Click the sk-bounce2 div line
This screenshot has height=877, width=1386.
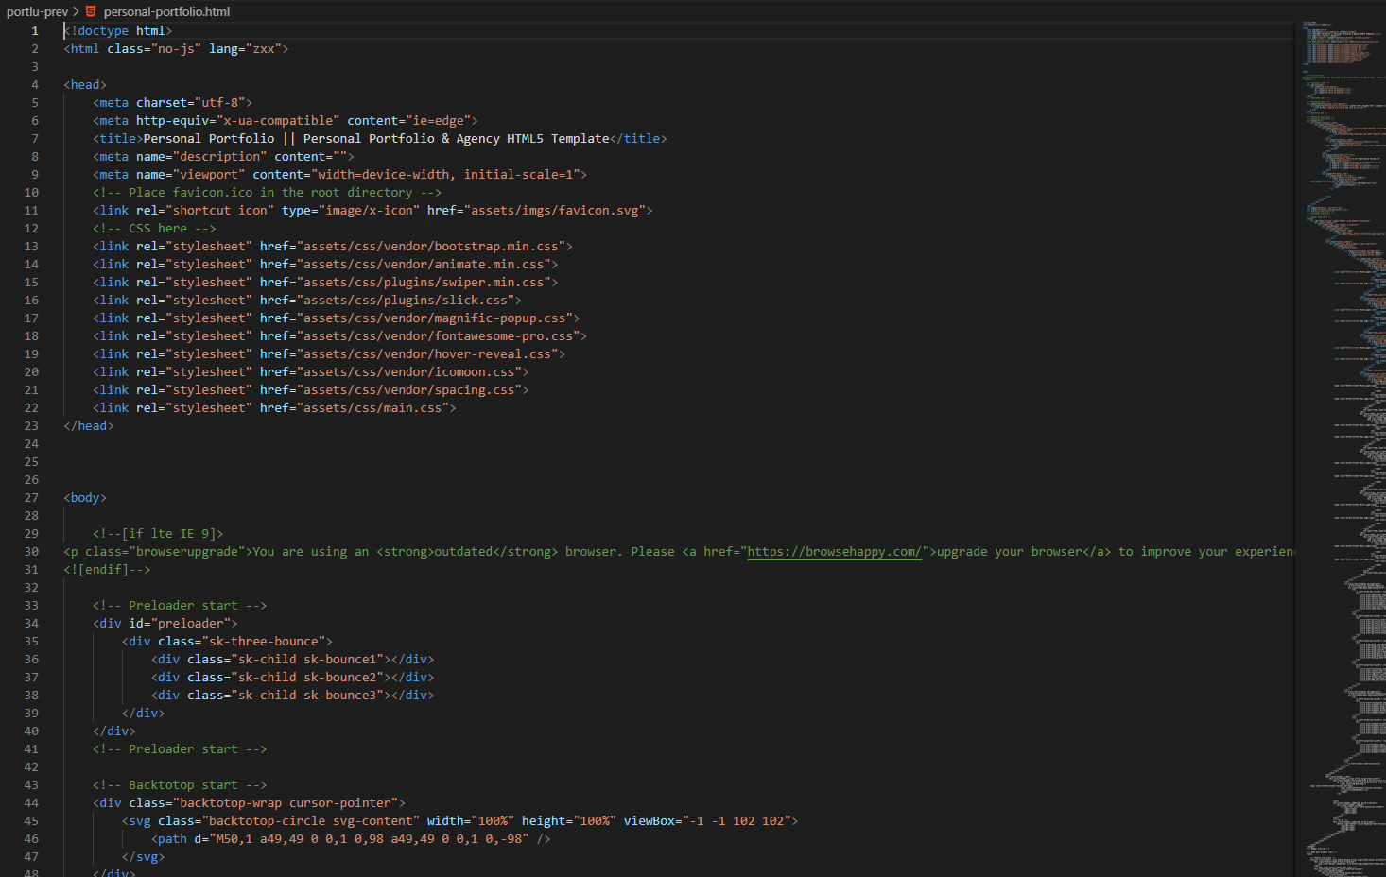[x=293, y=678]
